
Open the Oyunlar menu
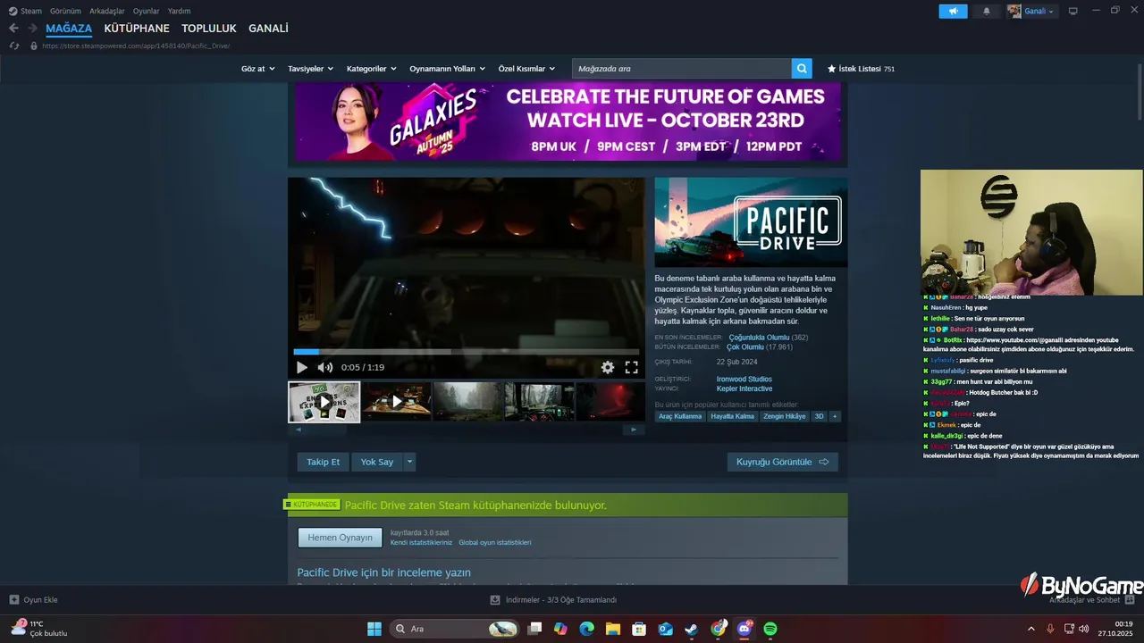click(x=147, y=11)
